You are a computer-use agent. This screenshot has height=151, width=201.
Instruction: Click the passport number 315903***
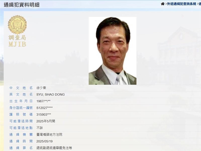(44, 115)
